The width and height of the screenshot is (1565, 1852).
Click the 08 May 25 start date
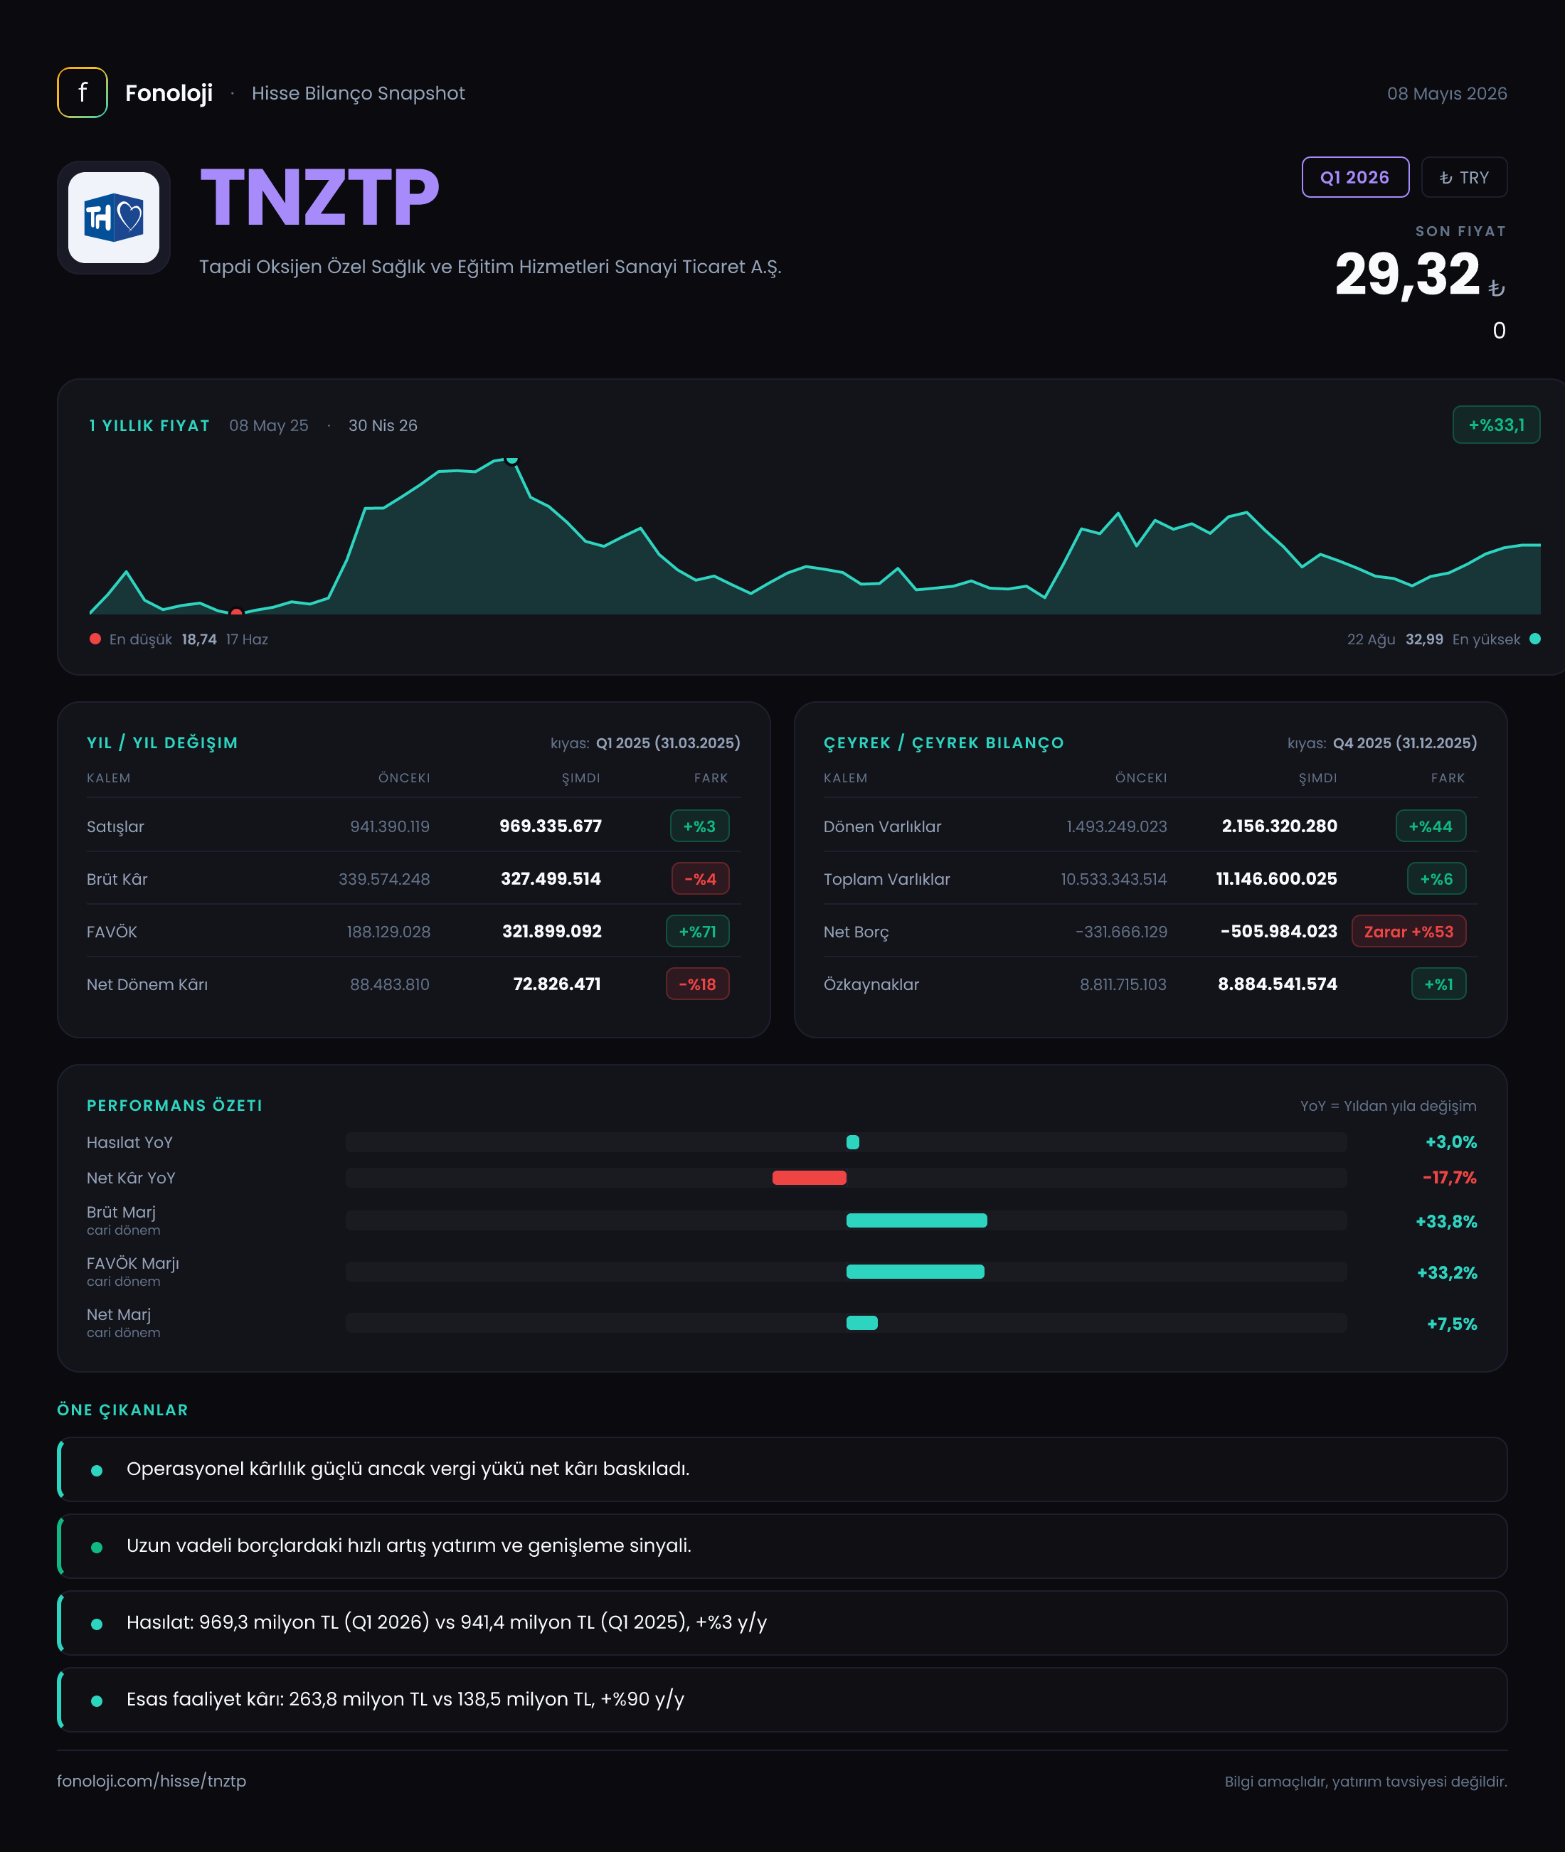point(269,425)
